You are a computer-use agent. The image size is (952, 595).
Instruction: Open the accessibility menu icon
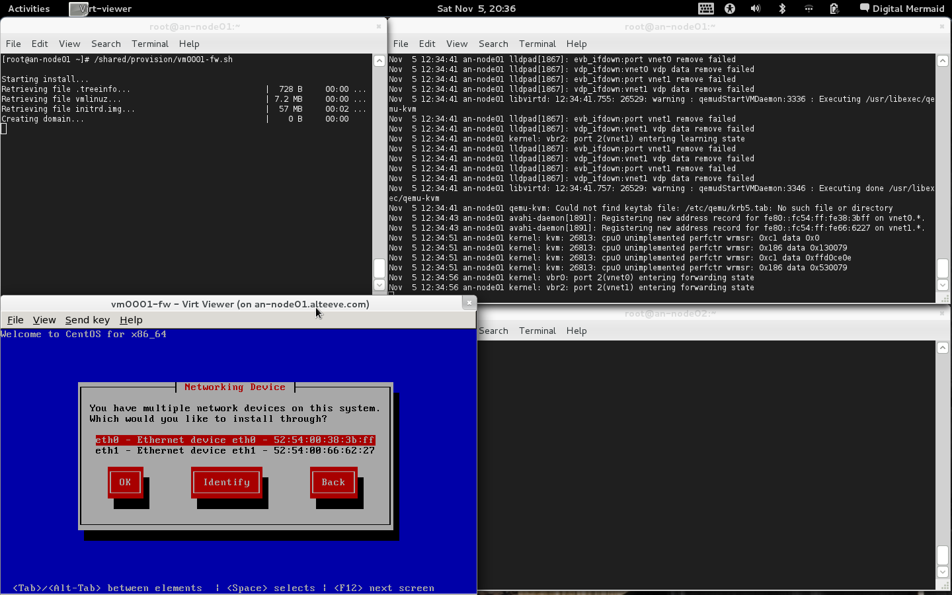point(730,9)
